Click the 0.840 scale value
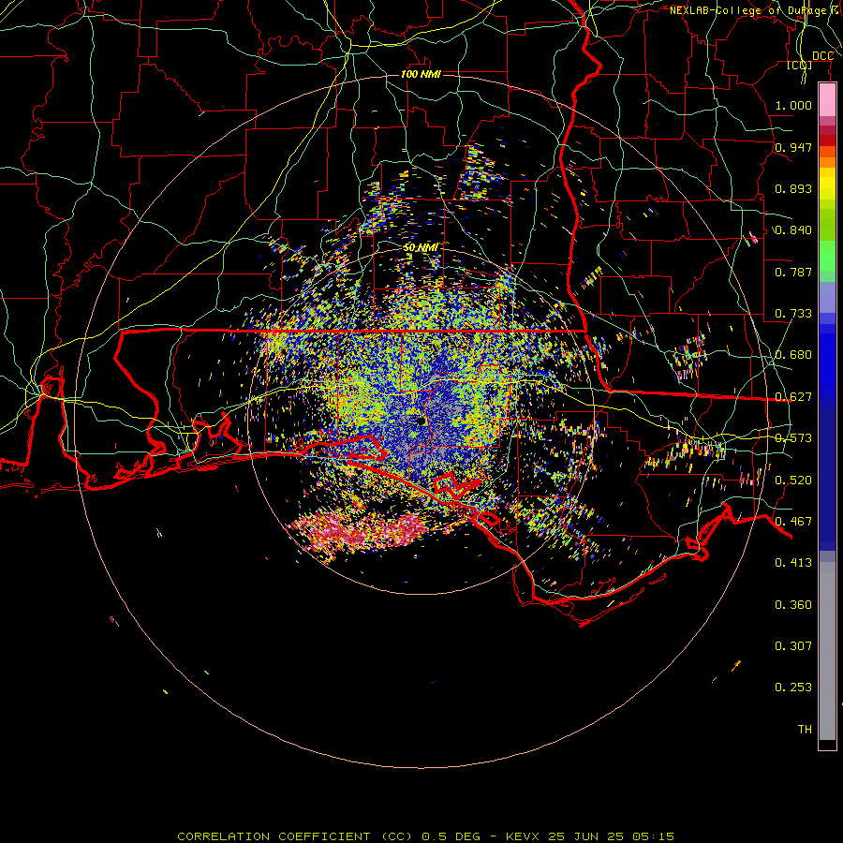Viewport: 843px width, 843px height. (793, 230)
